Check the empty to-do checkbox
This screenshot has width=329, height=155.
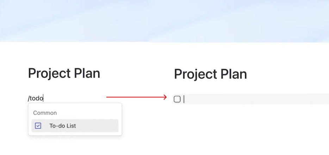[177, 99]
